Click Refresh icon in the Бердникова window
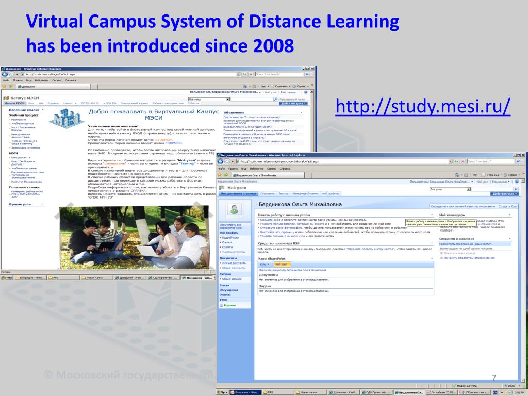 456,161
